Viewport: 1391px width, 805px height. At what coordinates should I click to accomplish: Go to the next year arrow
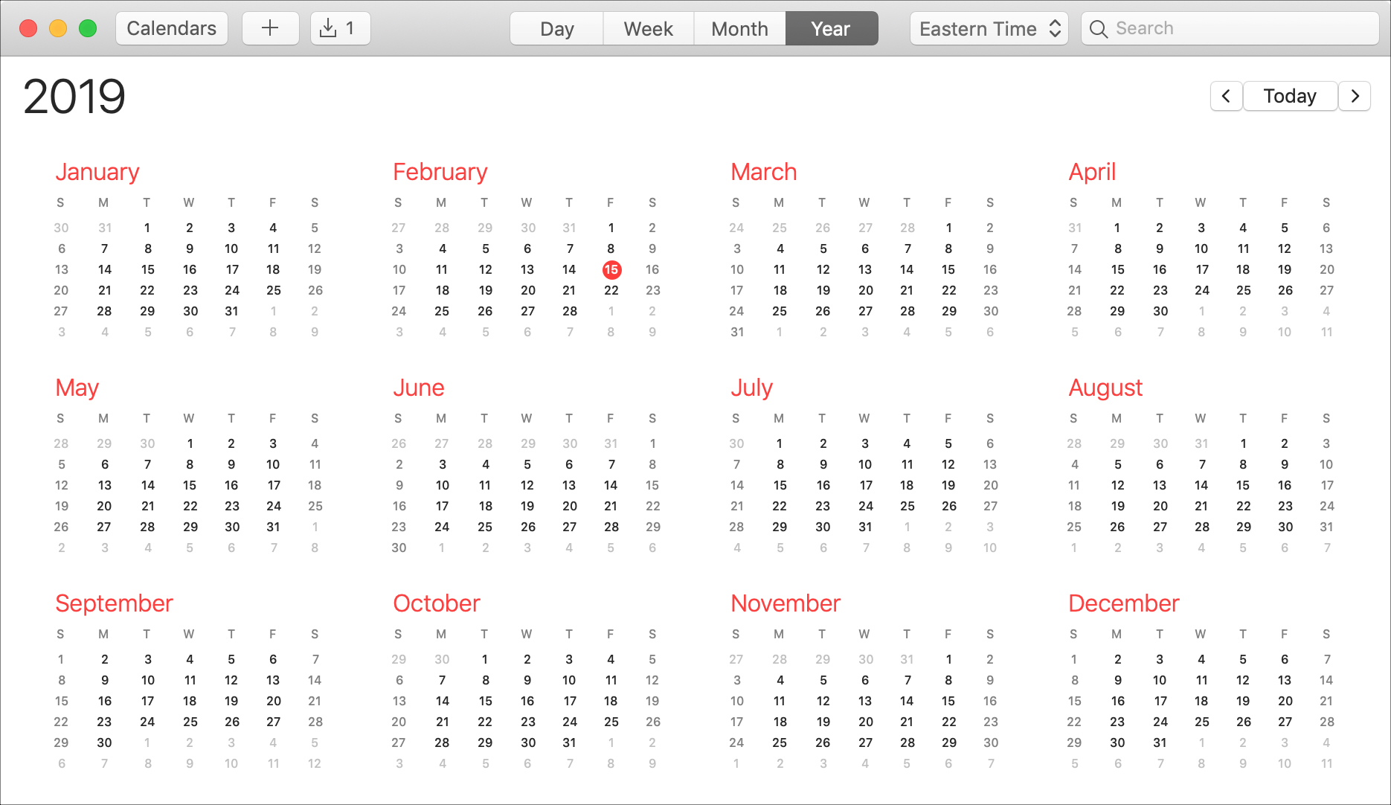click(x=1355, y=96)
